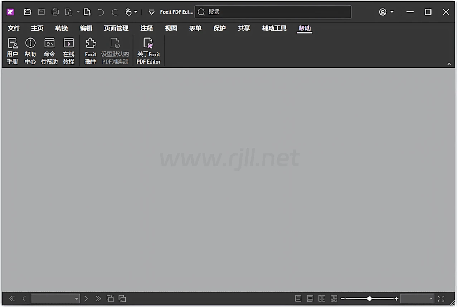Open the zoom percentage dropdown
458x307 pixels.
point(431,298)
